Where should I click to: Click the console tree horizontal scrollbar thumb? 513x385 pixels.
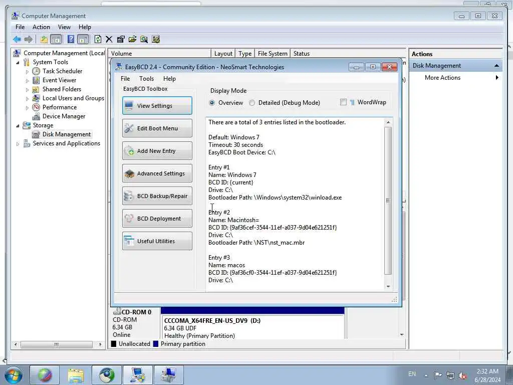(57, 344)
